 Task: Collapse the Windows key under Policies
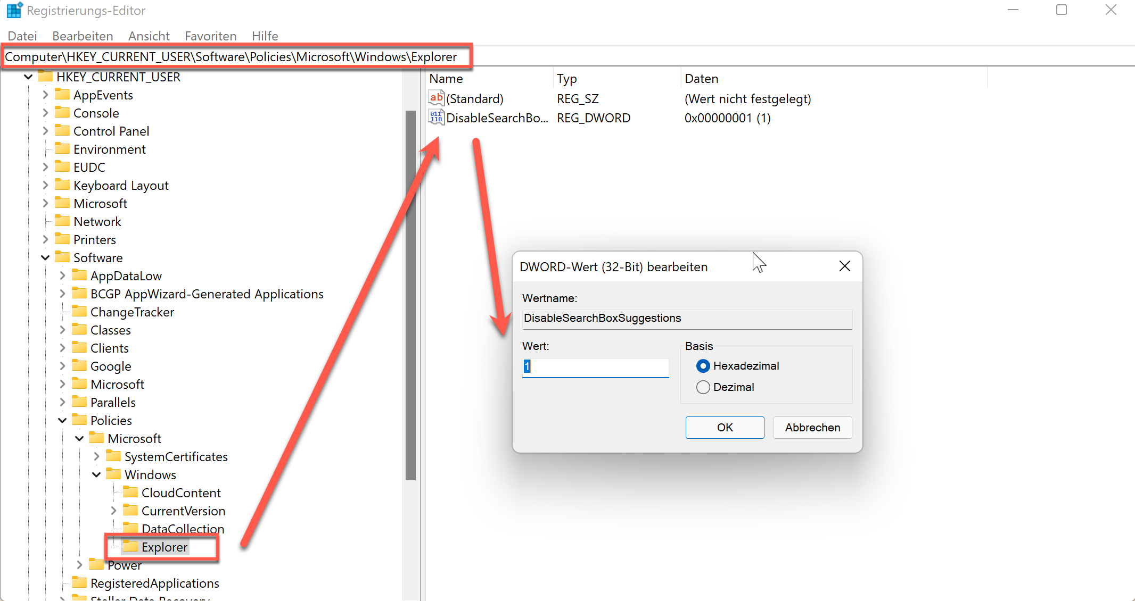click(x=96, y=475)
